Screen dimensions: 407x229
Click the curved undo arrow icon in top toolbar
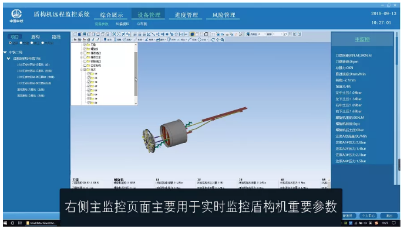128,34
